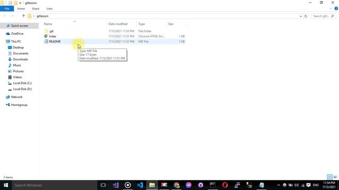Open Explorer help question mark icon
Viewport: 339px width, 190px height.
[336, 8]
